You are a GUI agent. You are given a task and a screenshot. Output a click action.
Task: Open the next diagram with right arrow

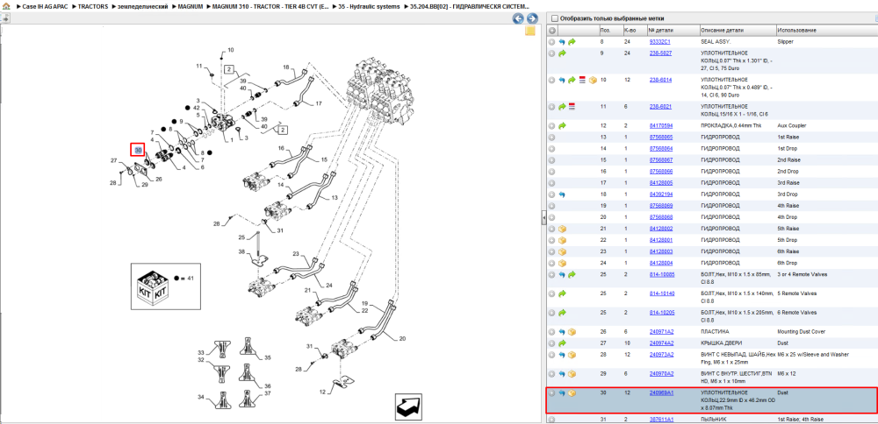[x=532, y=18]
